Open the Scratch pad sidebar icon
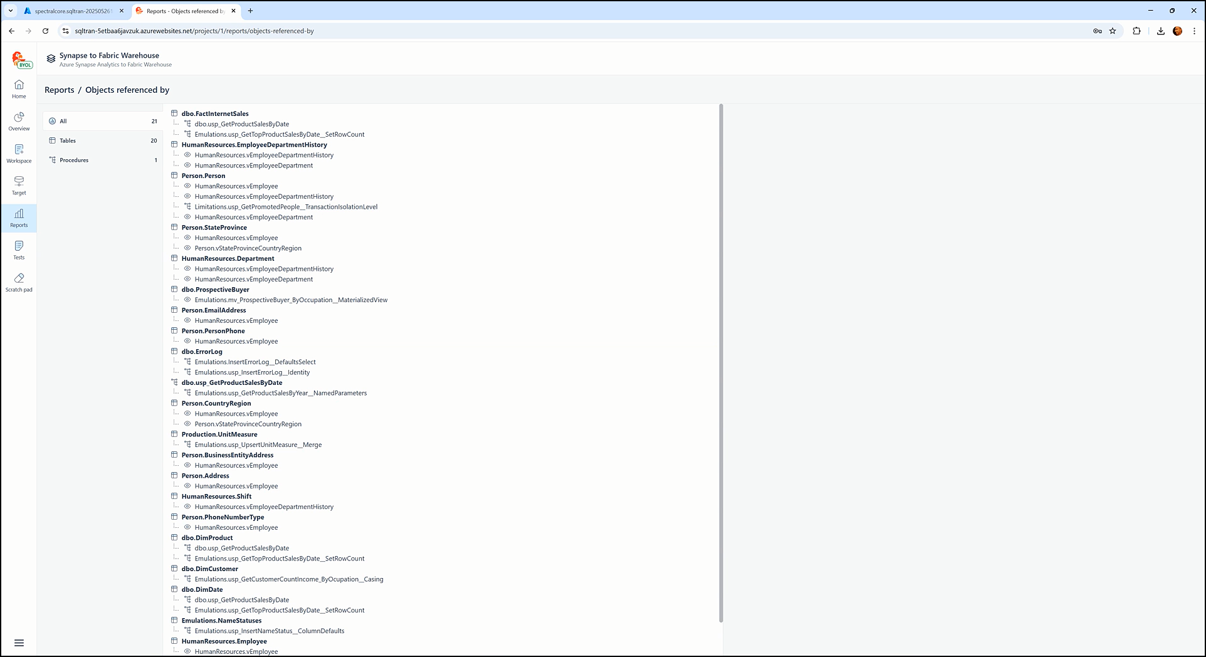Screen dimensions: 1206x657 (19, 281)
